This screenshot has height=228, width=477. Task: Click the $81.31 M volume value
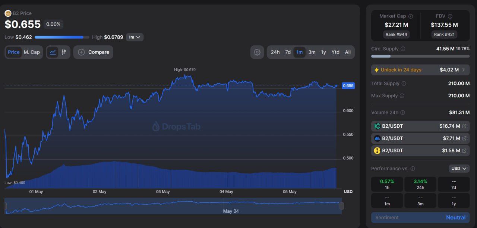459,113
